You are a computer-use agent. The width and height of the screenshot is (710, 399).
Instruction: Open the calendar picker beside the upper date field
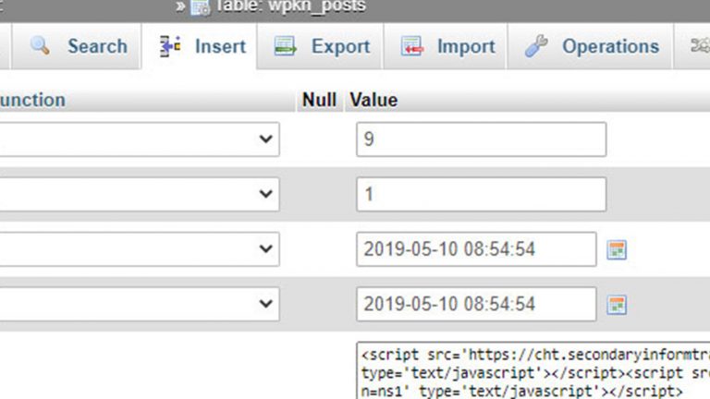click(x=617, y=249)
